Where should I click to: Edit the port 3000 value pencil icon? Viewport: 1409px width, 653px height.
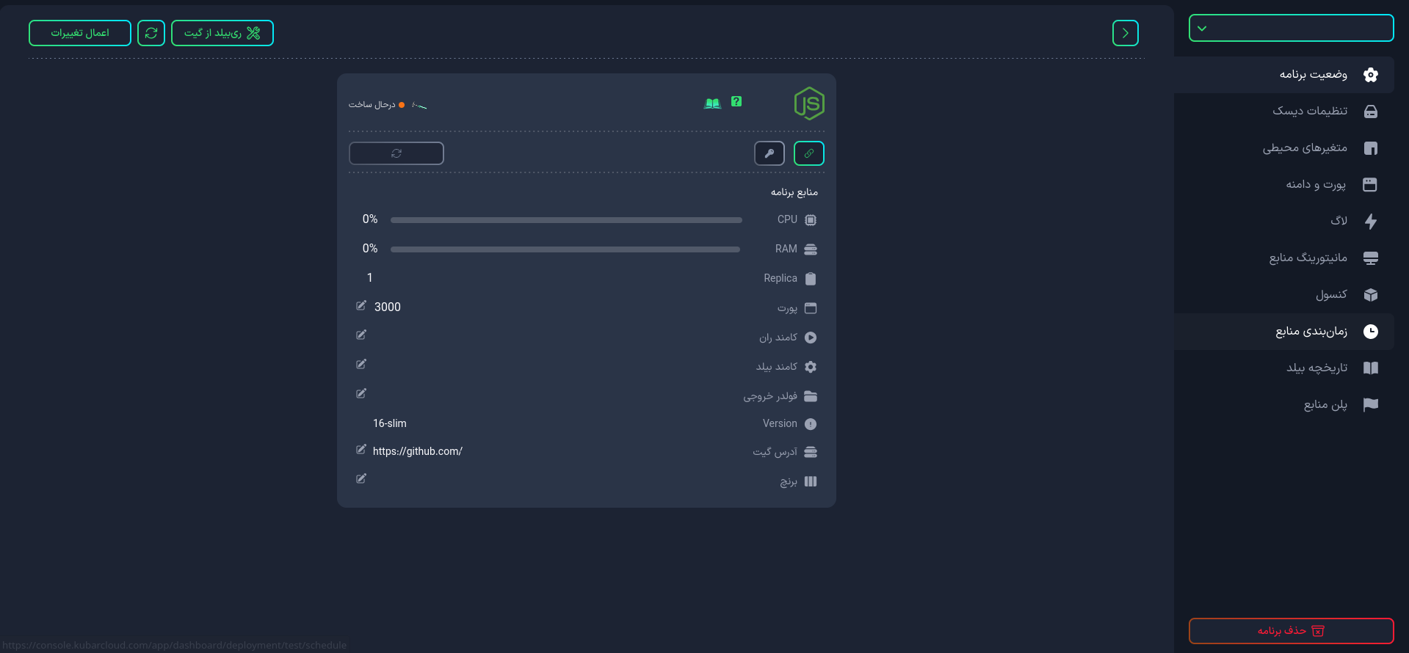point(361,305)
